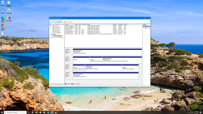
Task: Click the Chrome icon in the taskbar
Action: point(48,112)
